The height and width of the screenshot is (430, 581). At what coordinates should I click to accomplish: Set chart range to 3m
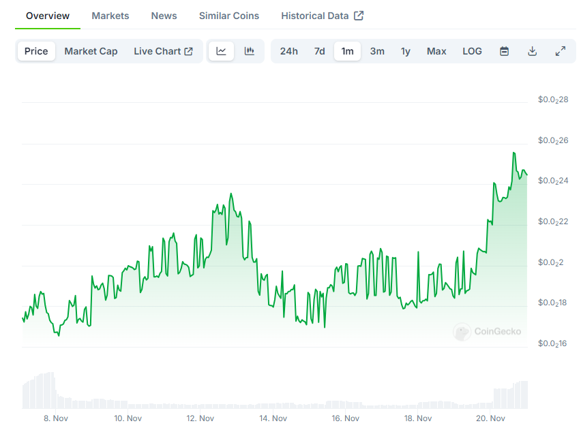377,51
